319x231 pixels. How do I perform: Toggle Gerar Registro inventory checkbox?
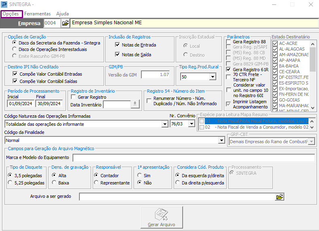(x=73, y=97)
